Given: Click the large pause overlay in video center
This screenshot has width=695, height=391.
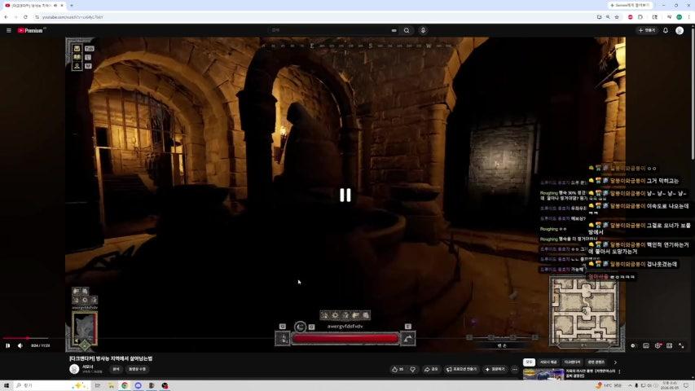Looking at the screenshot, I should coord(345,195).
